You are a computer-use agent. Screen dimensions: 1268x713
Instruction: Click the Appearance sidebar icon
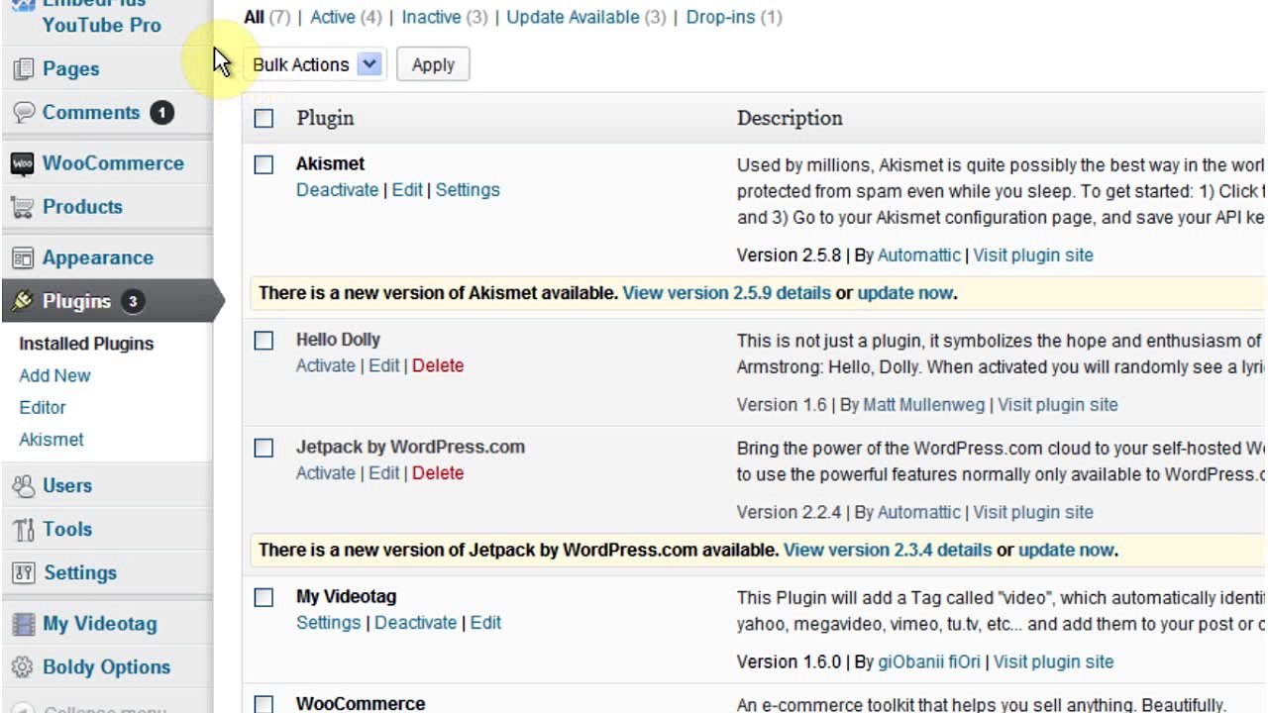pos(23,258)
